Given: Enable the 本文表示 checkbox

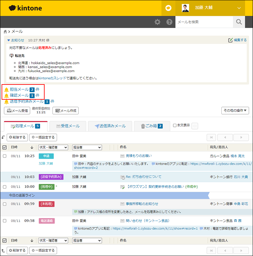Looking at the screenshot, I should (175, 125).
